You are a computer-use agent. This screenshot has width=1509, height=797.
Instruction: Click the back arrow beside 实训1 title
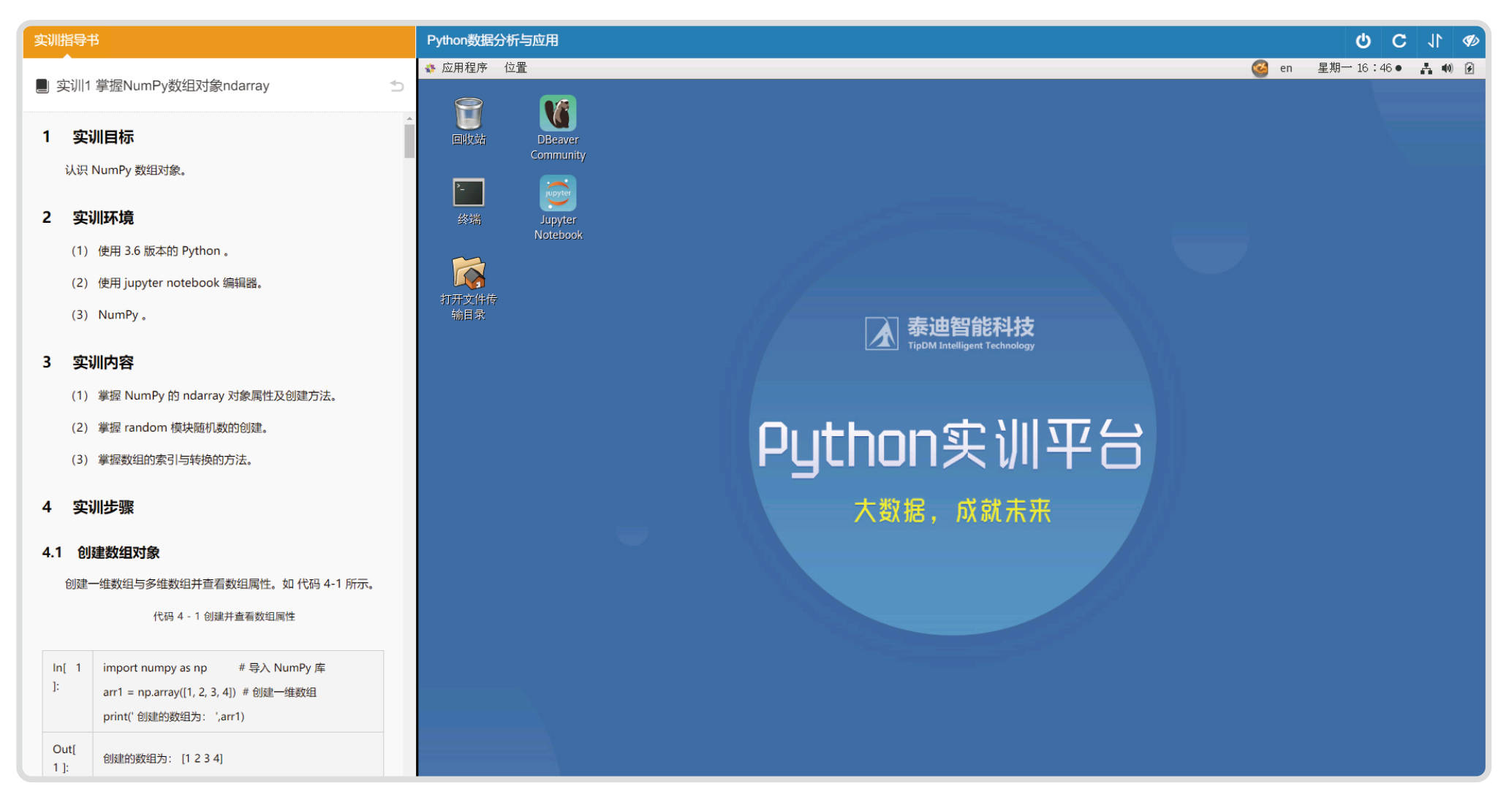point(397,86)
